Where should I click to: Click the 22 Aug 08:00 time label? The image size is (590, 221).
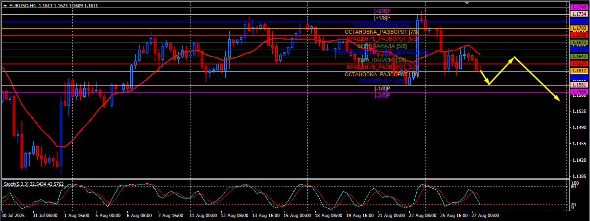[422, 215]
